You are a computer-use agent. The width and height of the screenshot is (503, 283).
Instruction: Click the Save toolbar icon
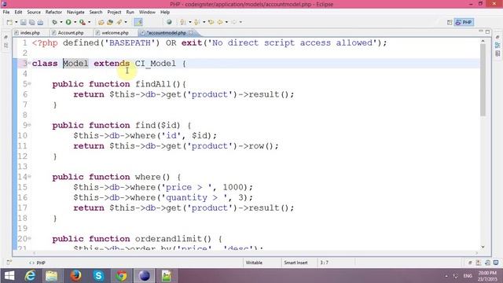24,22
